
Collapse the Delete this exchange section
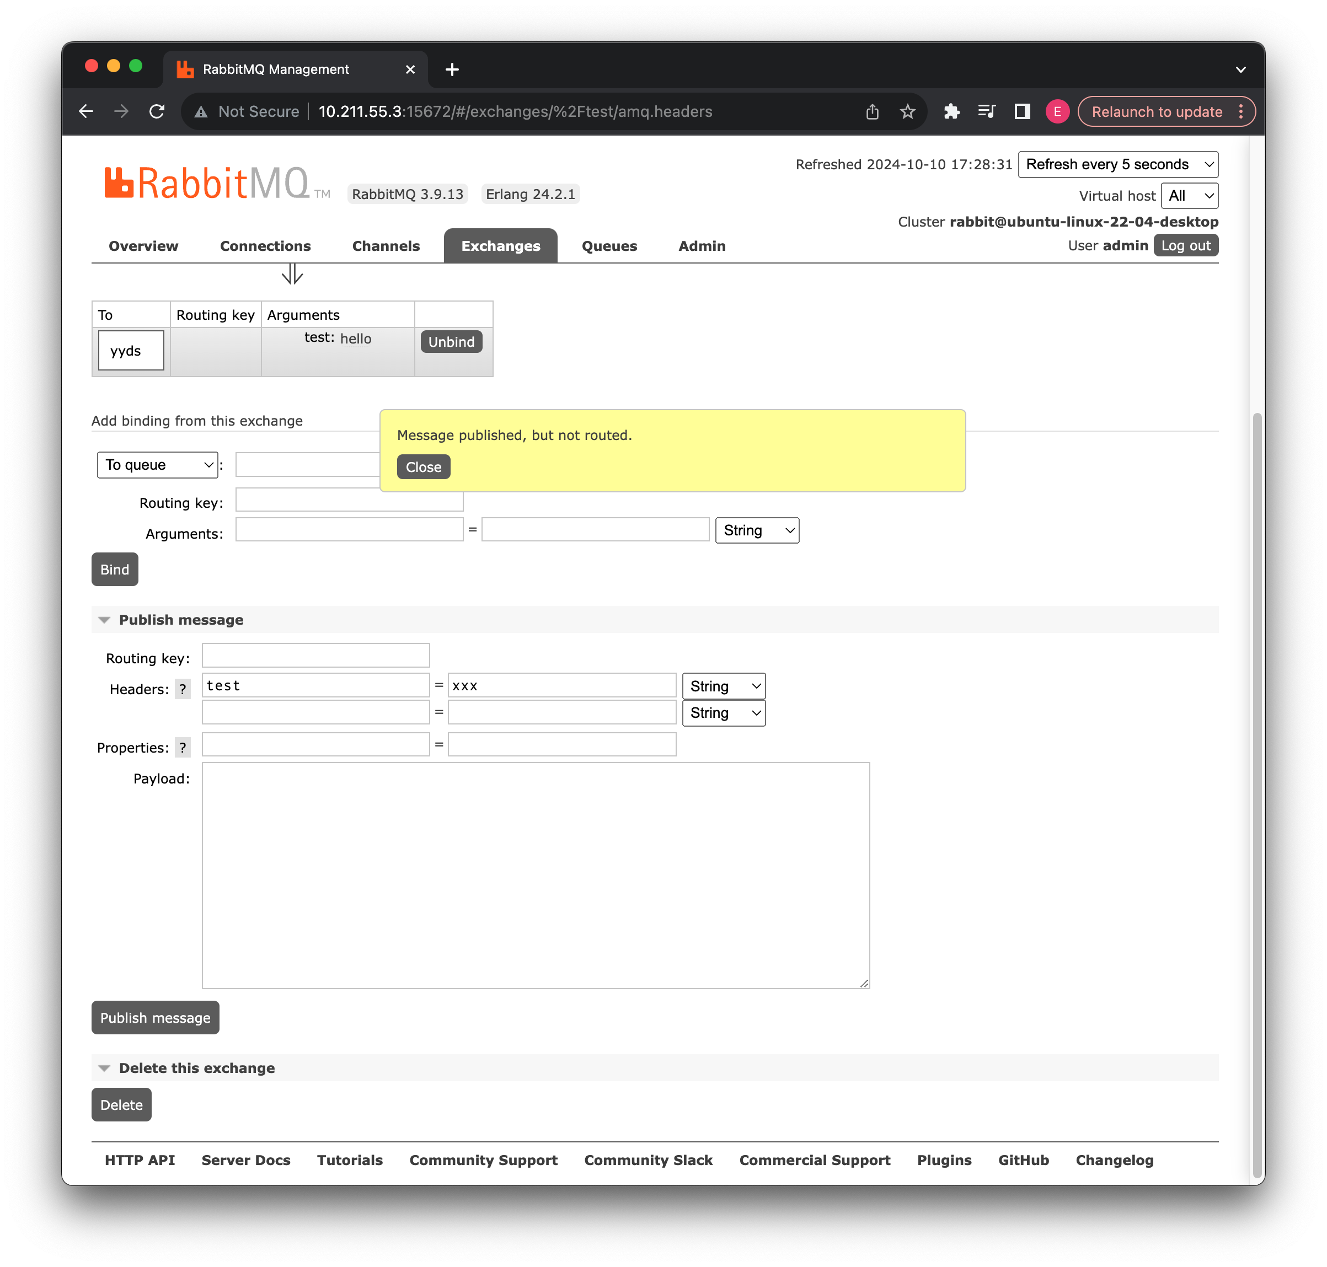tap(196, 1068)
